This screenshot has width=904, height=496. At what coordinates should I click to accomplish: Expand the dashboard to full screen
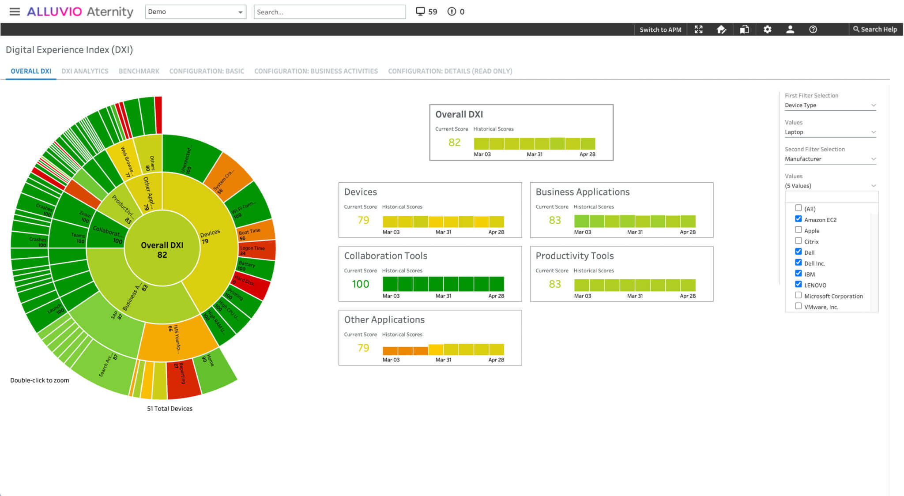699,29
